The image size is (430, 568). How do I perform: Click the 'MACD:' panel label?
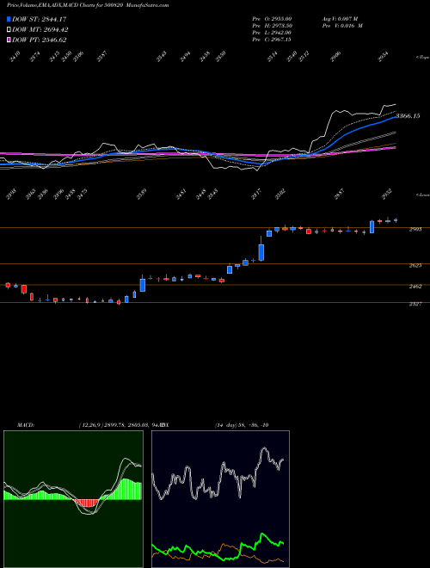tap(26, 425)
